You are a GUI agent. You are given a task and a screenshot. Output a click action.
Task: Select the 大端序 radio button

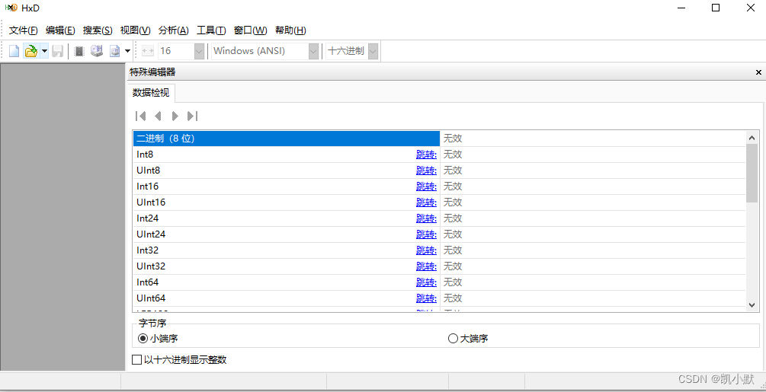pyautogui.click(x=453, y=339)
